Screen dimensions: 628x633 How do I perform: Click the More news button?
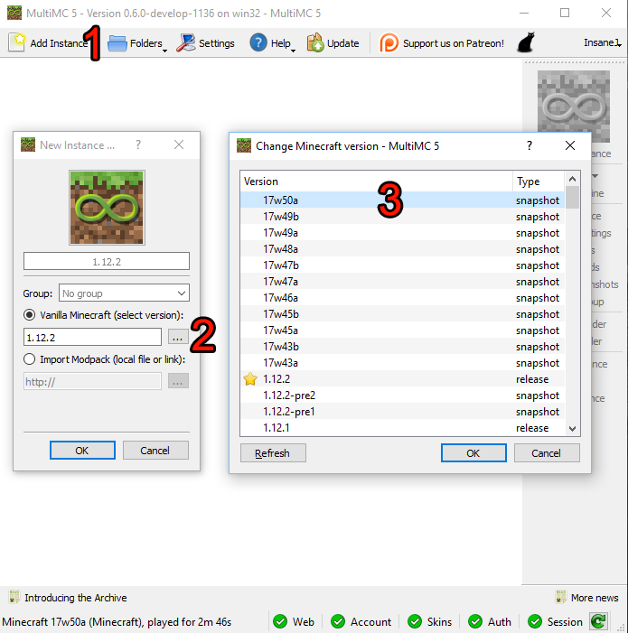tap(586, 598)
